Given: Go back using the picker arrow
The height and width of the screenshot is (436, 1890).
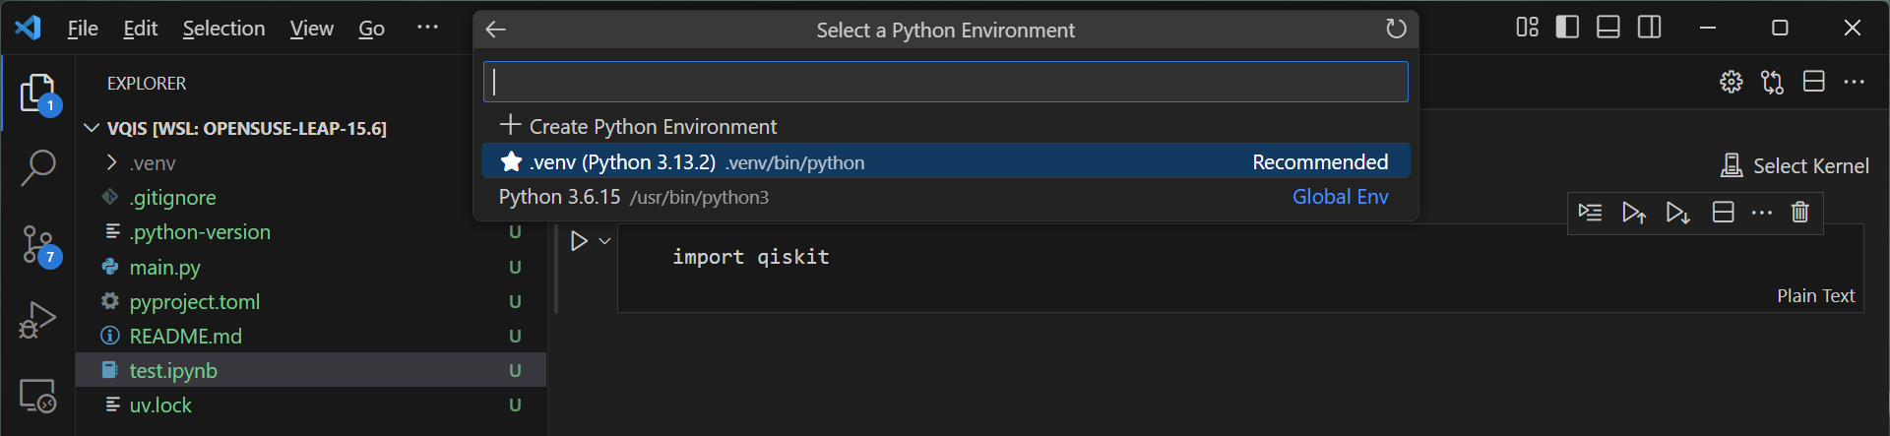Looking at the screenshot, I should click(x=496, y=30).
